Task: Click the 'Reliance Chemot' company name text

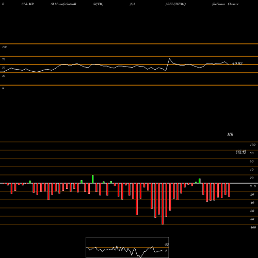Action: (225, 4)
